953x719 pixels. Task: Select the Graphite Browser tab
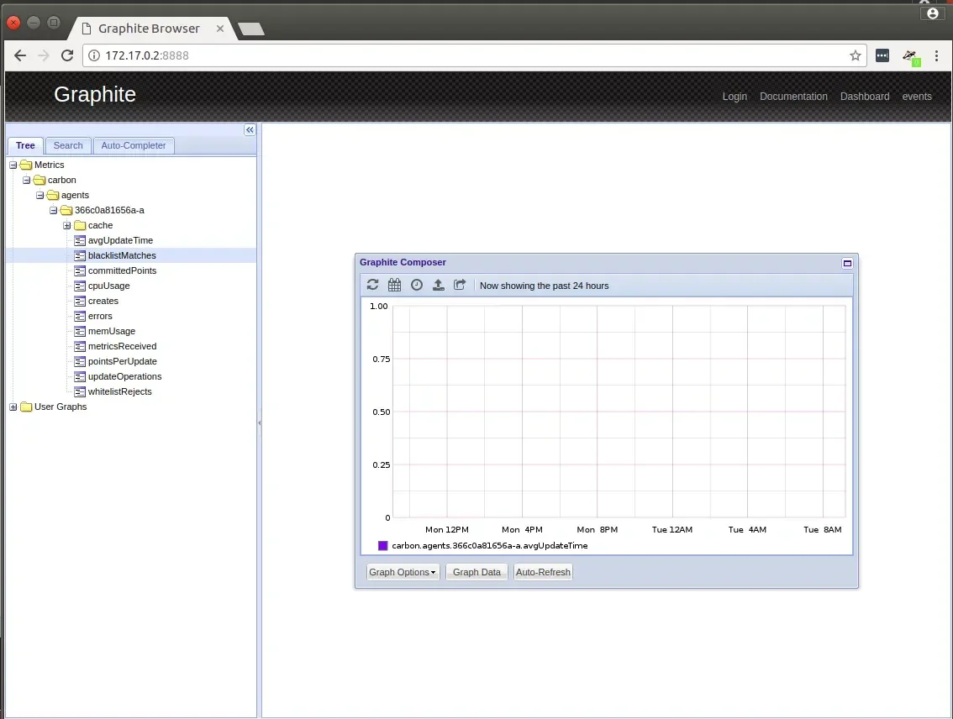click(x=149, y=29)
